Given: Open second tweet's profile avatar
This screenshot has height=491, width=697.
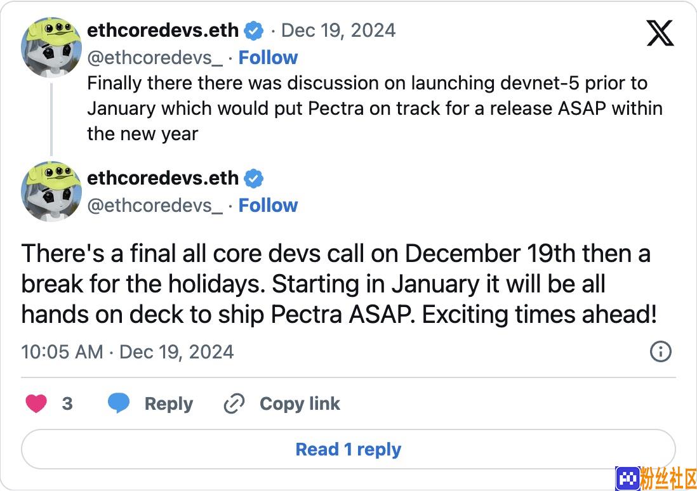Looking at the screenshot, I should click(51, 191).
